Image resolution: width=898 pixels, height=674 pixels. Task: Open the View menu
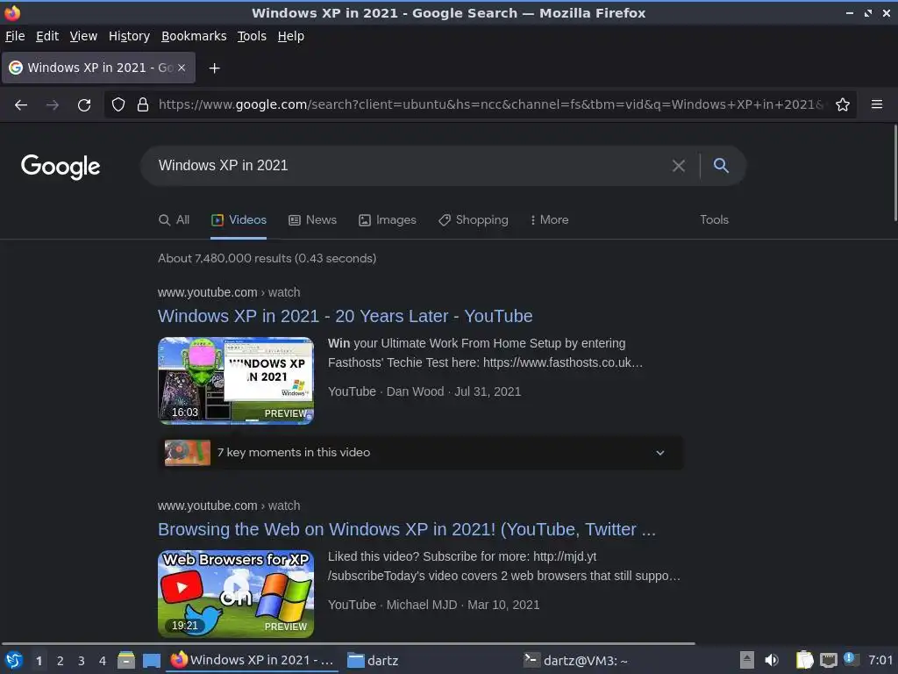(x=83, y=36)
